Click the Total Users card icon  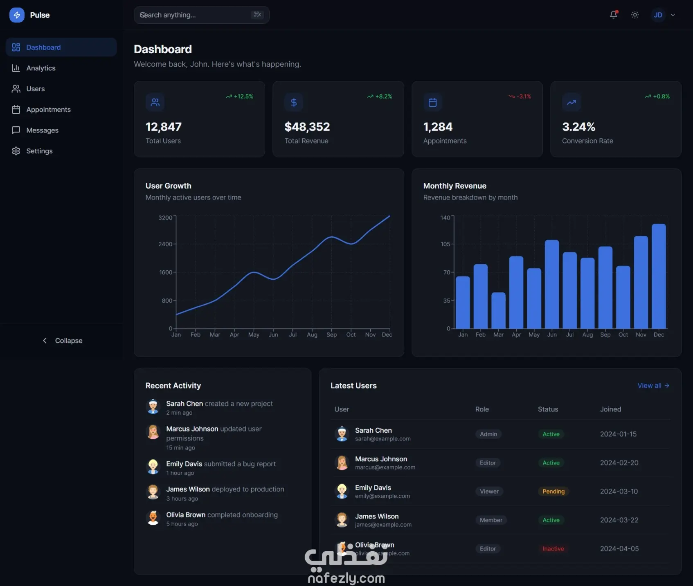coord(155,102)
